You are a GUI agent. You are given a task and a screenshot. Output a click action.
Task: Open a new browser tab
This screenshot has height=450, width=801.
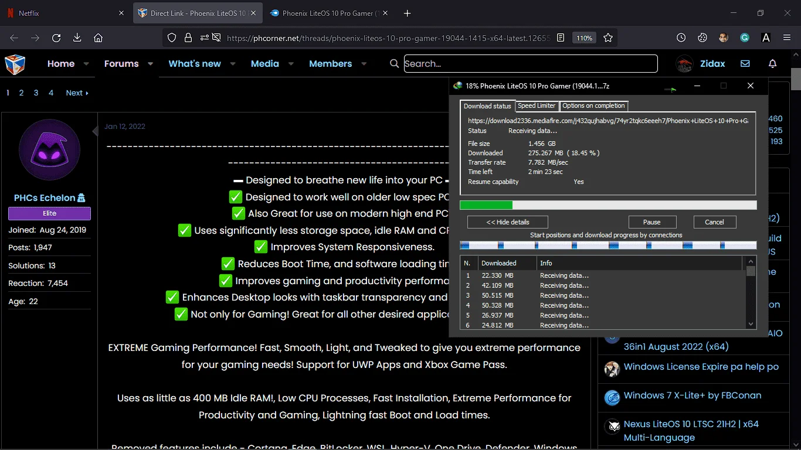pyautogui.click(x=408, y=13)
